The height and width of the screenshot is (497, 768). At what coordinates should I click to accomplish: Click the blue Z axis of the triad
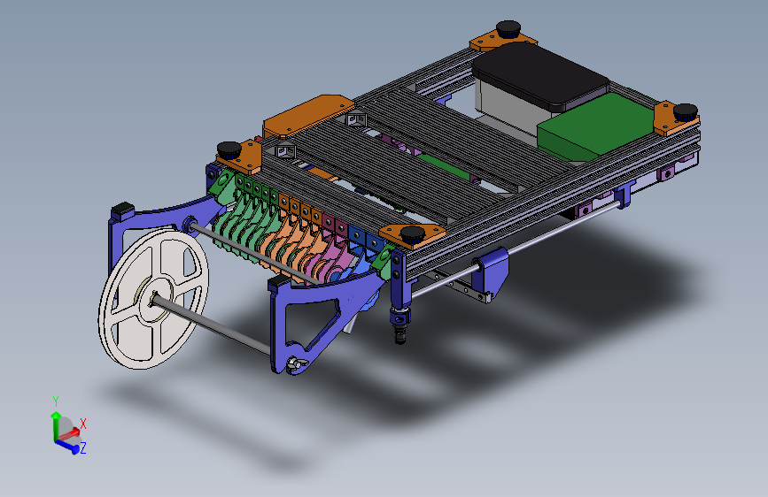coord(68,446)
